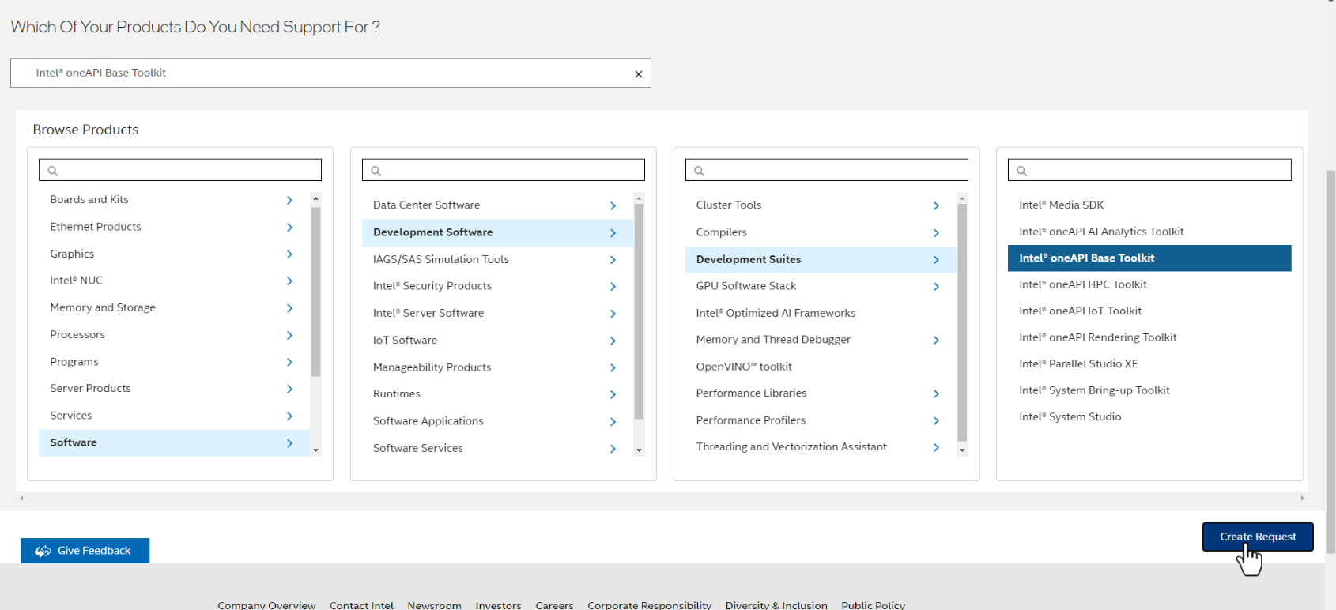Expand the Intel Security Products chevron
The height and width of the screenshot is (610, 1336).
(x=613, y=286)
